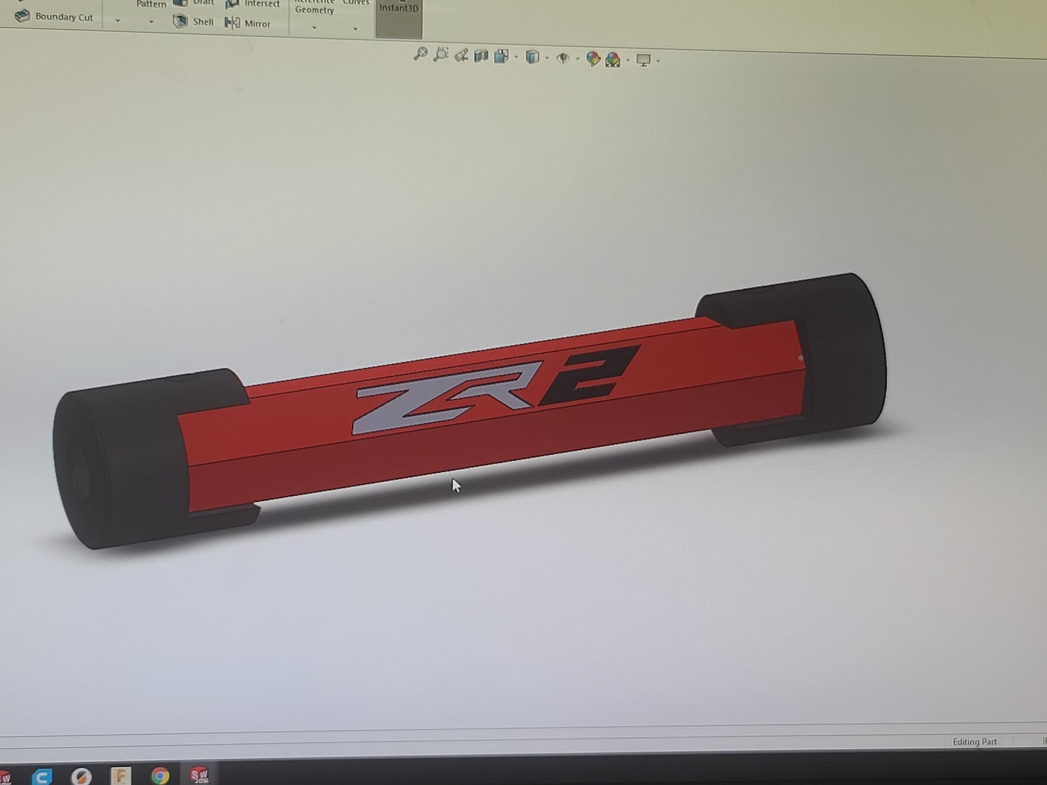Open the blue Cura taskbar icon
This screenshot has height=785, width=1047.
(x=42, y=776)
